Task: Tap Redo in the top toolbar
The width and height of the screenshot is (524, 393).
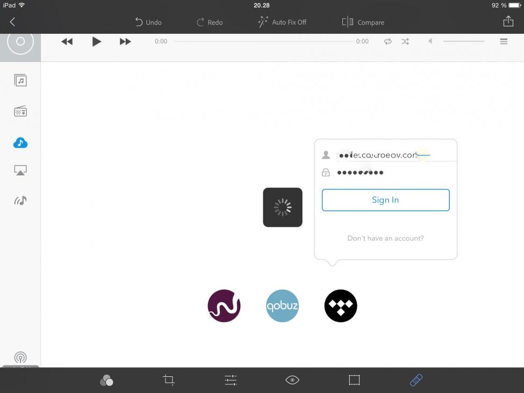Action: [x=210, y=22]
